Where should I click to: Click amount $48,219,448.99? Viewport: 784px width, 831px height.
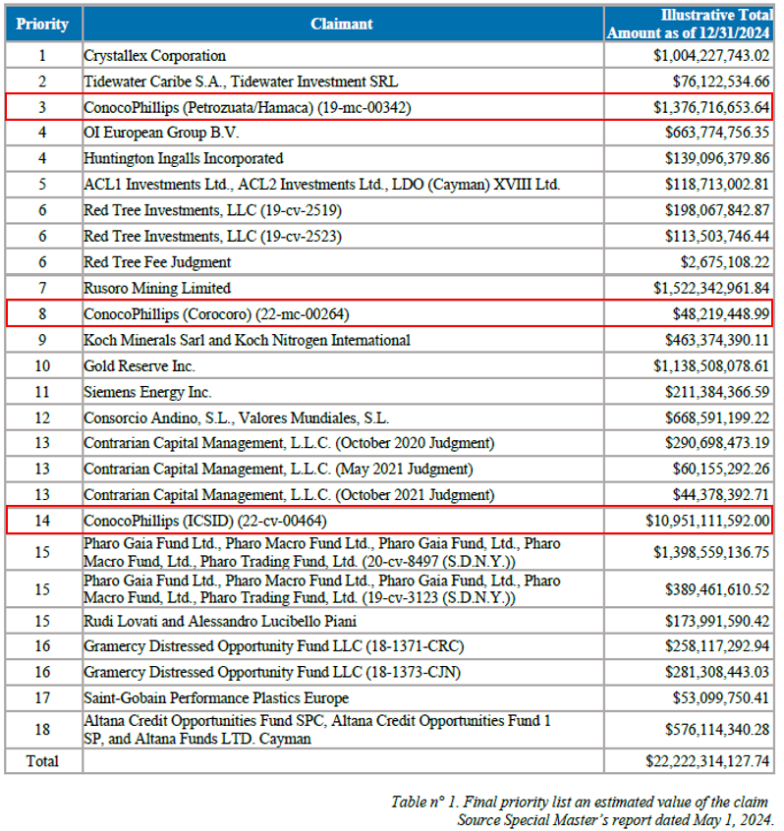tap(721, 314)
